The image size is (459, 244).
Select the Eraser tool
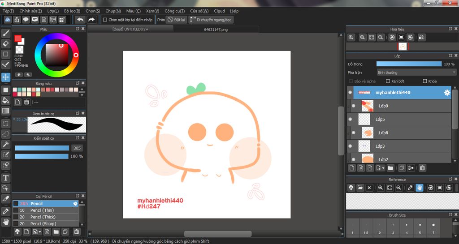pyautogui.click(x=5, y=44)
